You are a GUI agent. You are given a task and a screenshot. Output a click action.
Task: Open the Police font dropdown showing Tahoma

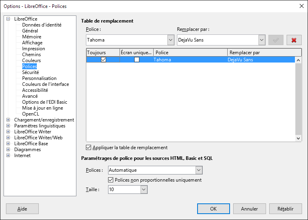click(x=171, y=40)
